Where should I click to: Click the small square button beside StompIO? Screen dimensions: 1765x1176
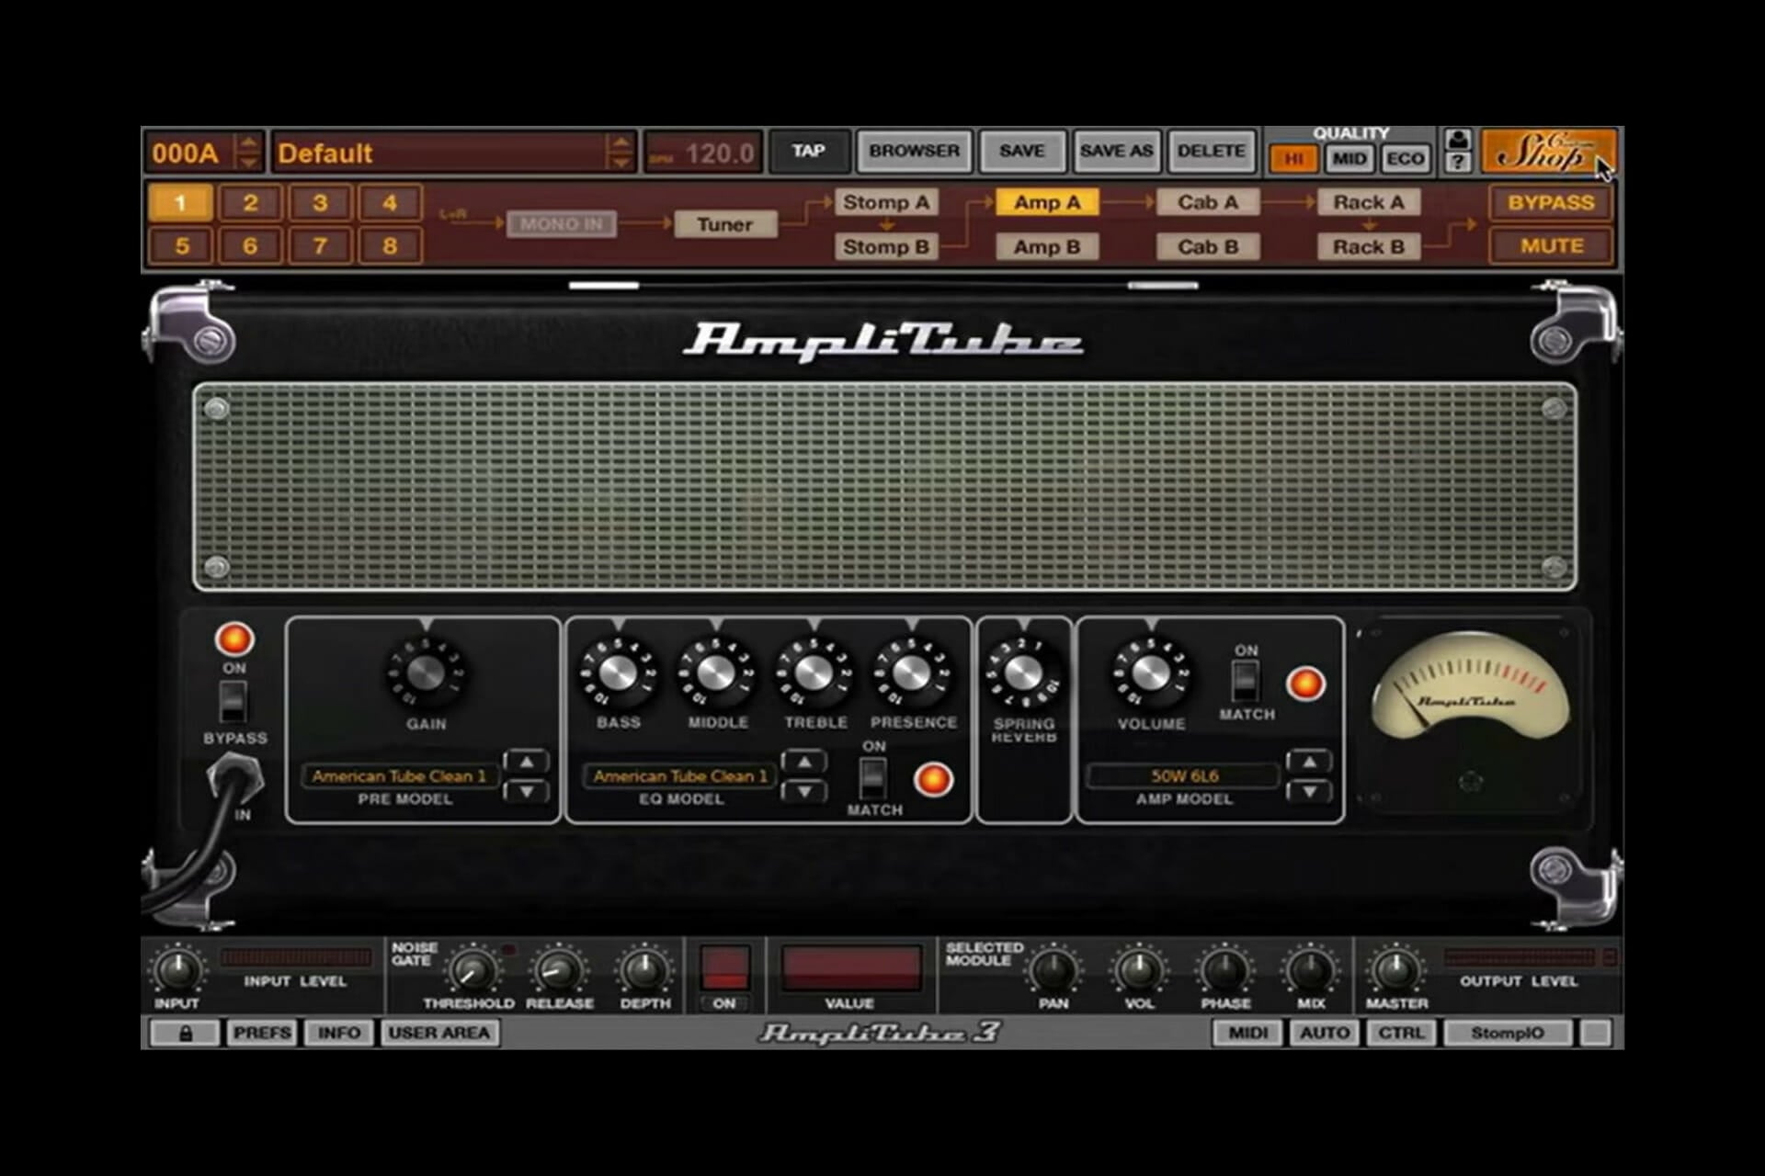point(1595,1033)
